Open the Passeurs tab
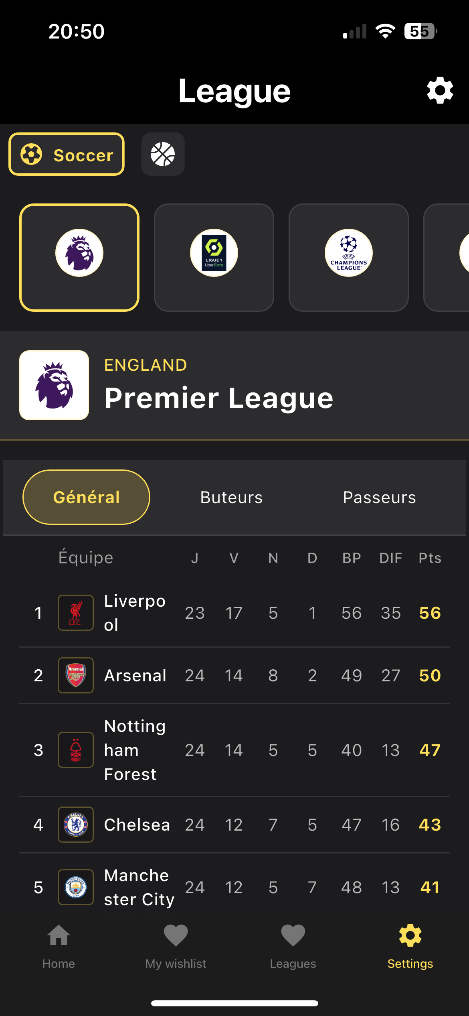The image size is (469, 1016). [379, 497]
